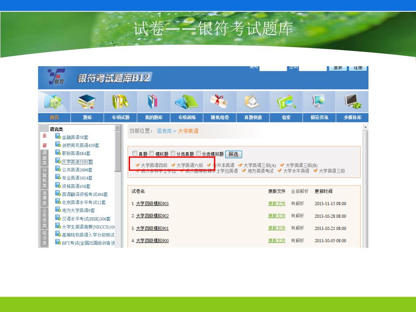Click the tag icon beside 大学水平英语

(x=279, y=171)
